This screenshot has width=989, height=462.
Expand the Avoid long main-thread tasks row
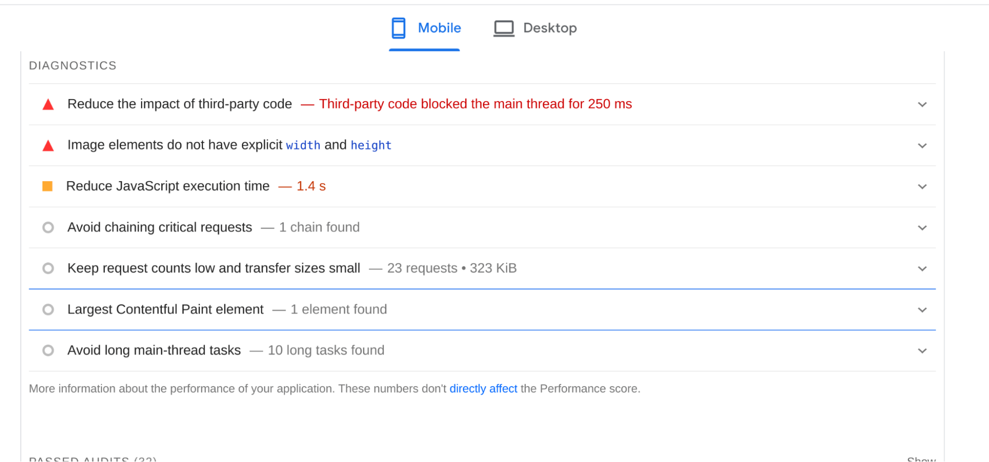922,351
